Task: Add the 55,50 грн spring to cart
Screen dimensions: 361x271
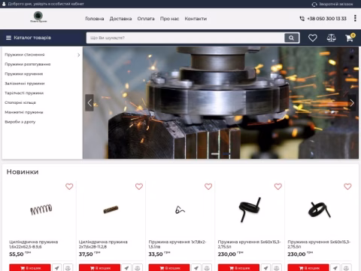Action: tap(30, 268)
